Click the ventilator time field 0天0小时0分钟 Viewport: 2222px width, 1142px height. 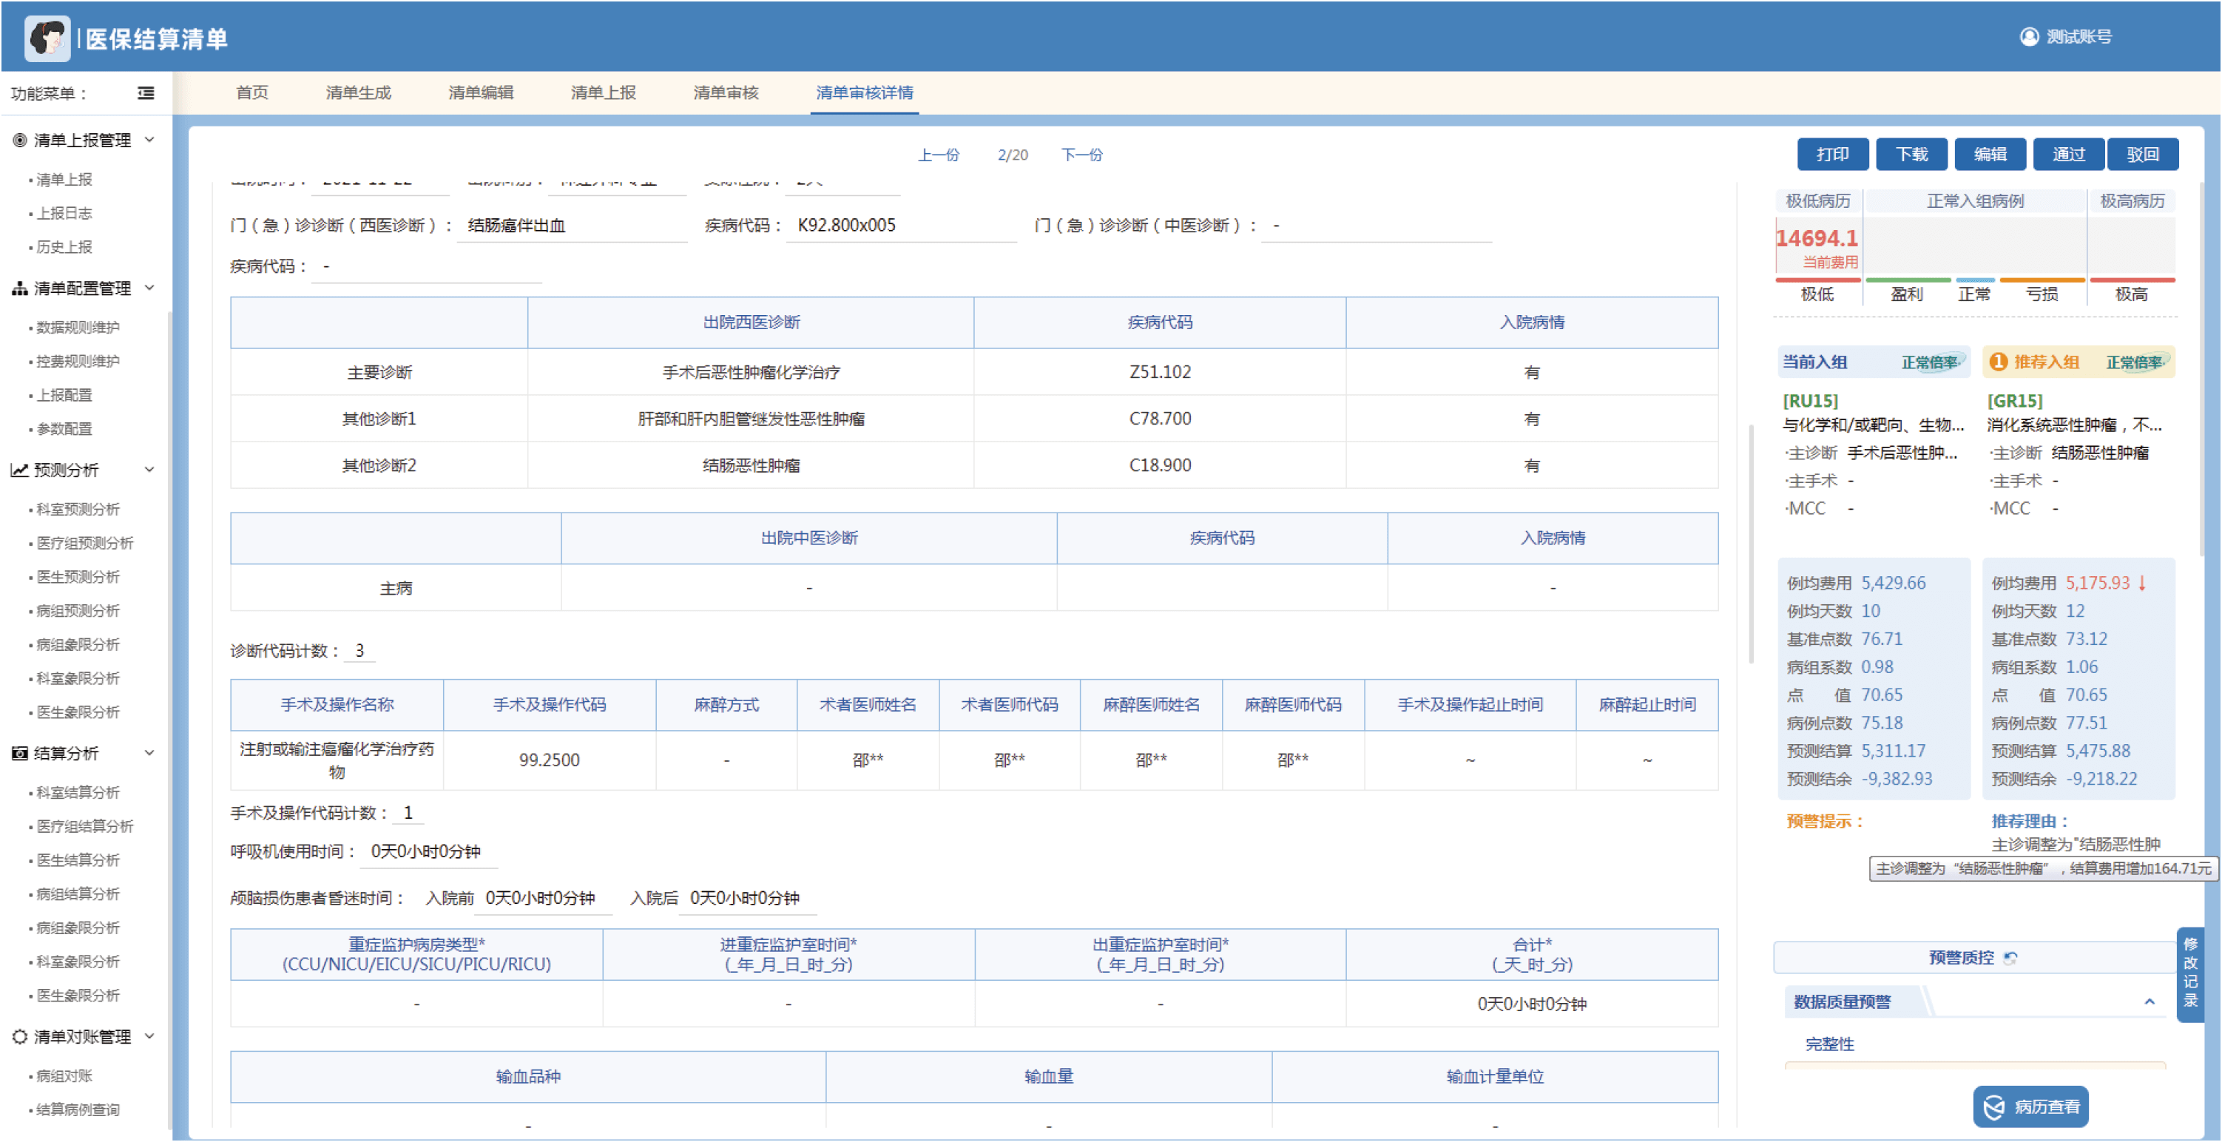(428, 852)
